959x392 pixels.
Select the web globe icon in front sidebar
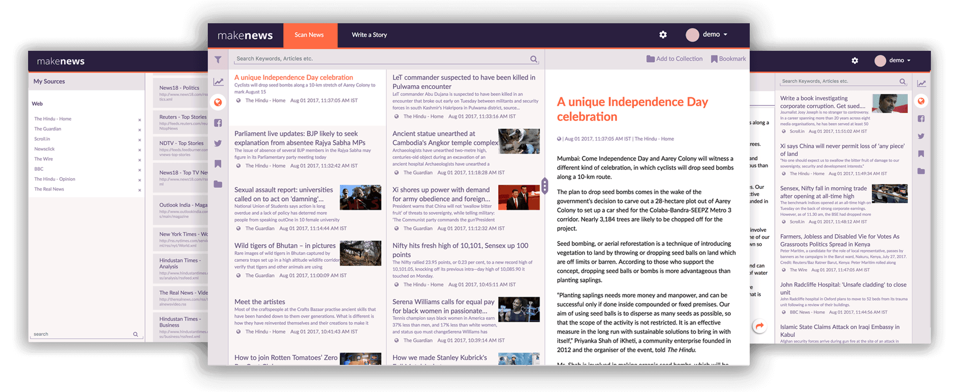[218, 102]
